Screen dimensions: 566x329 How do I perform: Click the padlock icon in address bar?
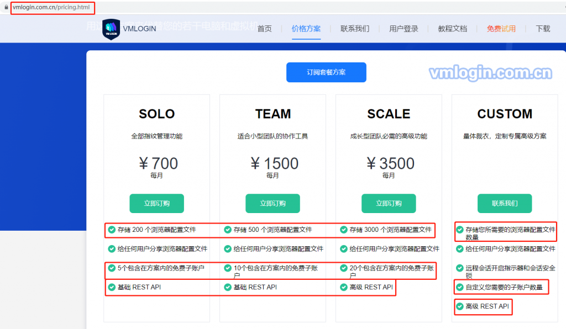6,7
